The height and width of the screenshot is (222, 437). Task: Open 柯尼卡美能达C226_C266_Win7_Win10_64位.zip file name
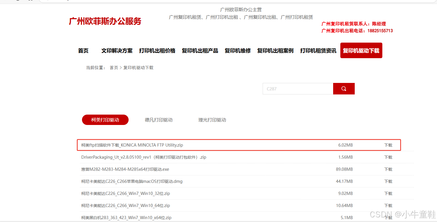pyautogui.click(x=125, y=206)
